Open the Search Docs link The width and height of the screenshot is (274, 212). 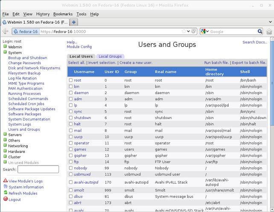pyautogui.click(x=255, y=42)
